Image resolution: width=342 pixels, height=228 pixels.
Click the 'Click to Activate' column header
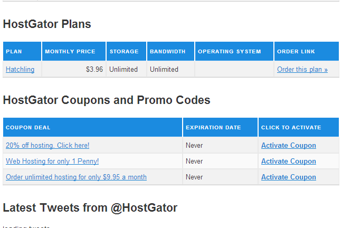291,128
